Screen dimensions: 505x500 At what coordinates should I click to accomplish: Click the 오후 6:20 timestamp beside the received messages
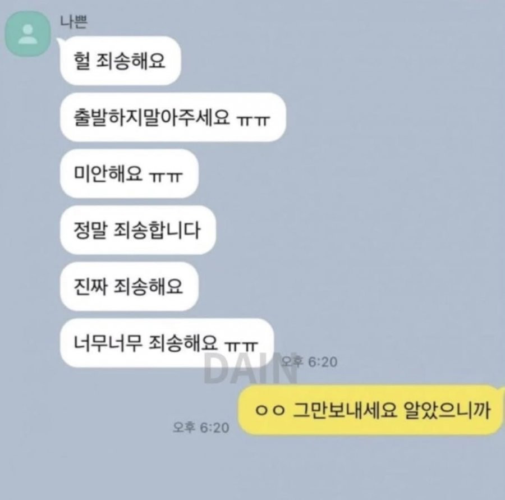(310, 362)
